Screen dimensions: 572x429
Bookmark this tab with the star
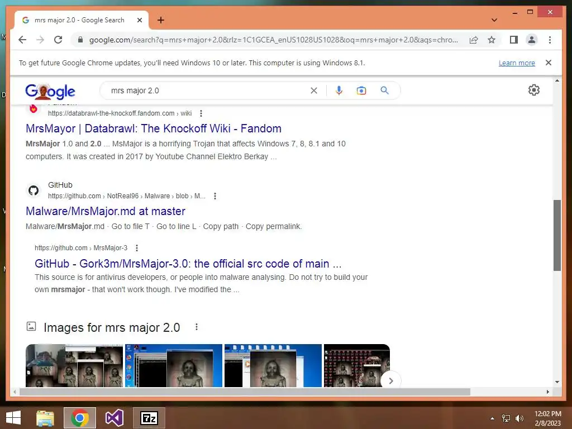point(492,40)
